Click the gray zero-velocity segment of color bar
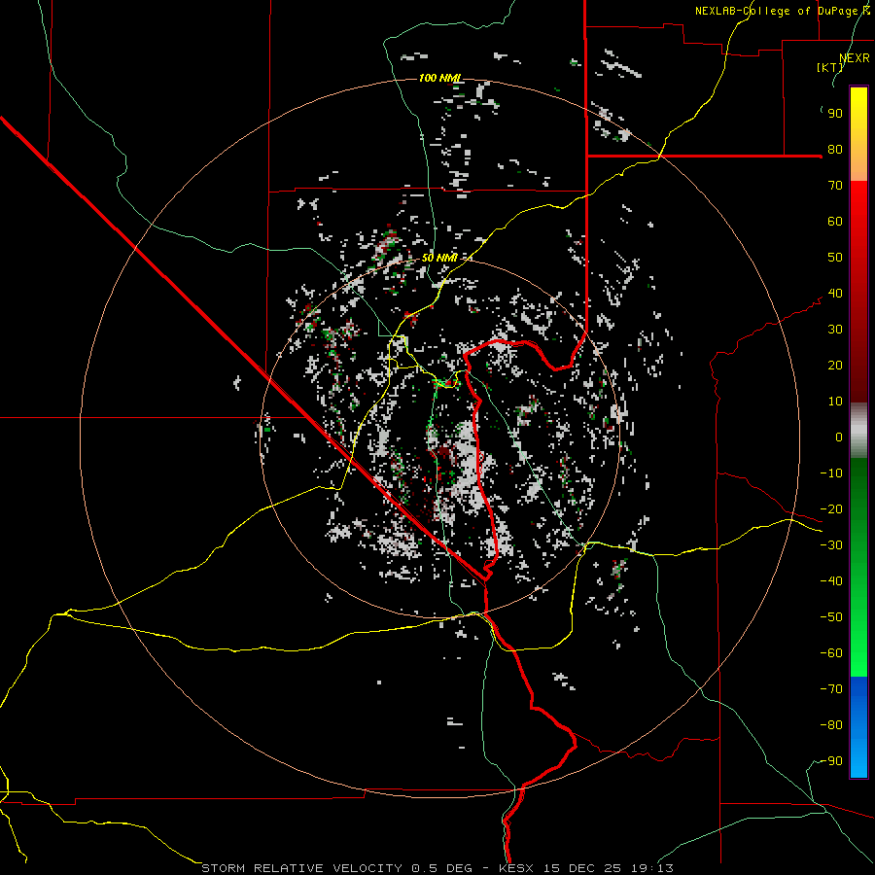 858,433
